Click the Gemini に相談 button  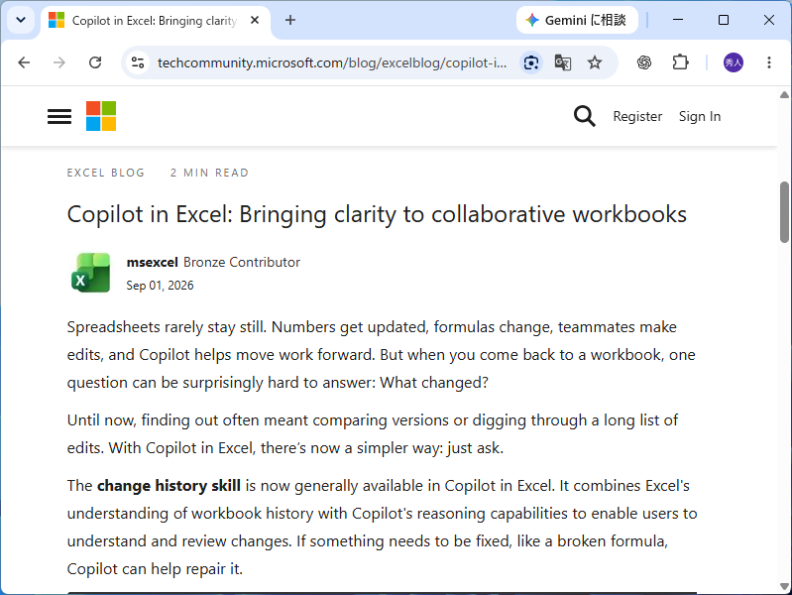[577, 20]
